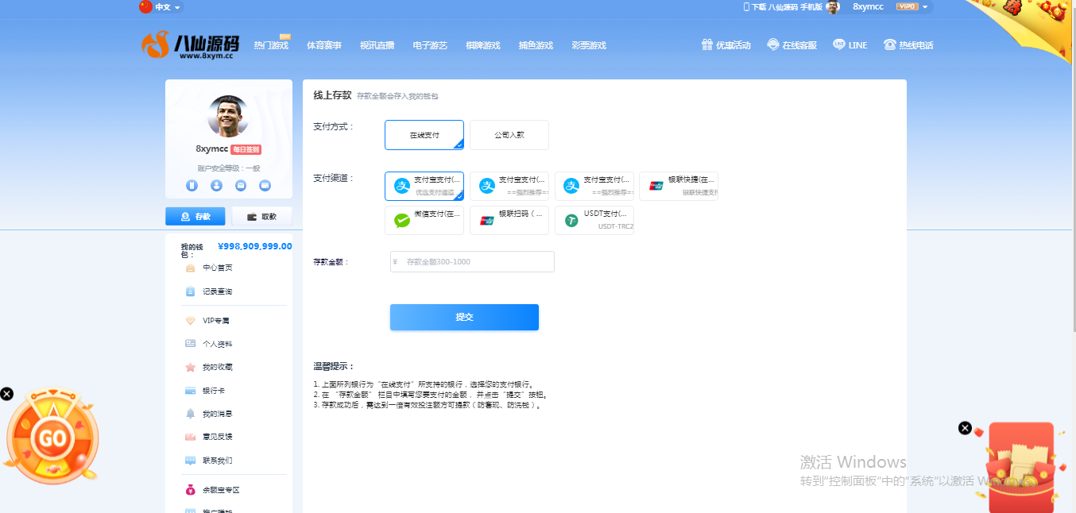
Task: Switch to the 取款 withdrawal tab
Action: click(x=261, y=216)
